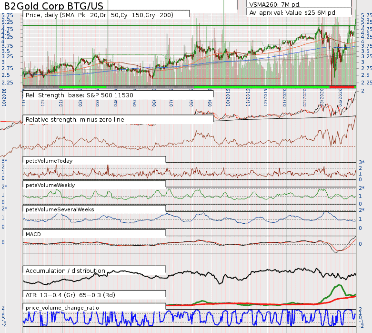Click 'Relative strength, minus zero line' label
The image size is (372, 333).
coord(75,120)
